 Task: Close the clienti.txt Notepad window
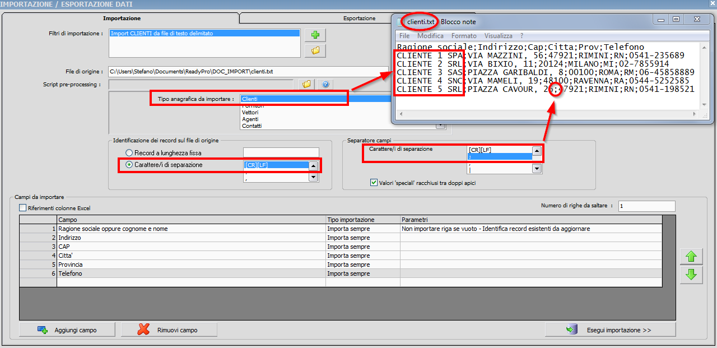[x=696, y=20]
